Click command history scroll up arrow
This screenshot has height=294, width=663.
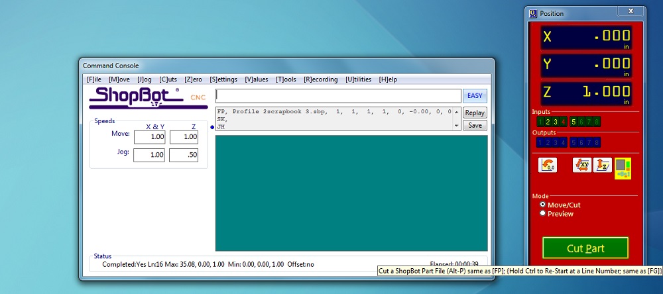pyautogui.click(x=456, y=112)
